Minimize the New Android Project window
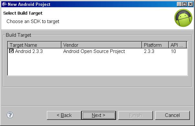The image size is (195, 126). pos(179,4)
